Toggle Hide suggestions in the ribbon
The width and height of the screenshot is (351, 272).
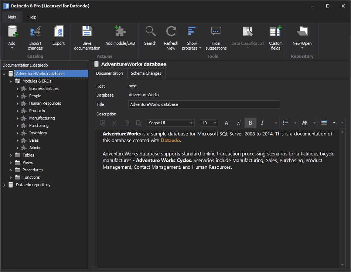216,32
